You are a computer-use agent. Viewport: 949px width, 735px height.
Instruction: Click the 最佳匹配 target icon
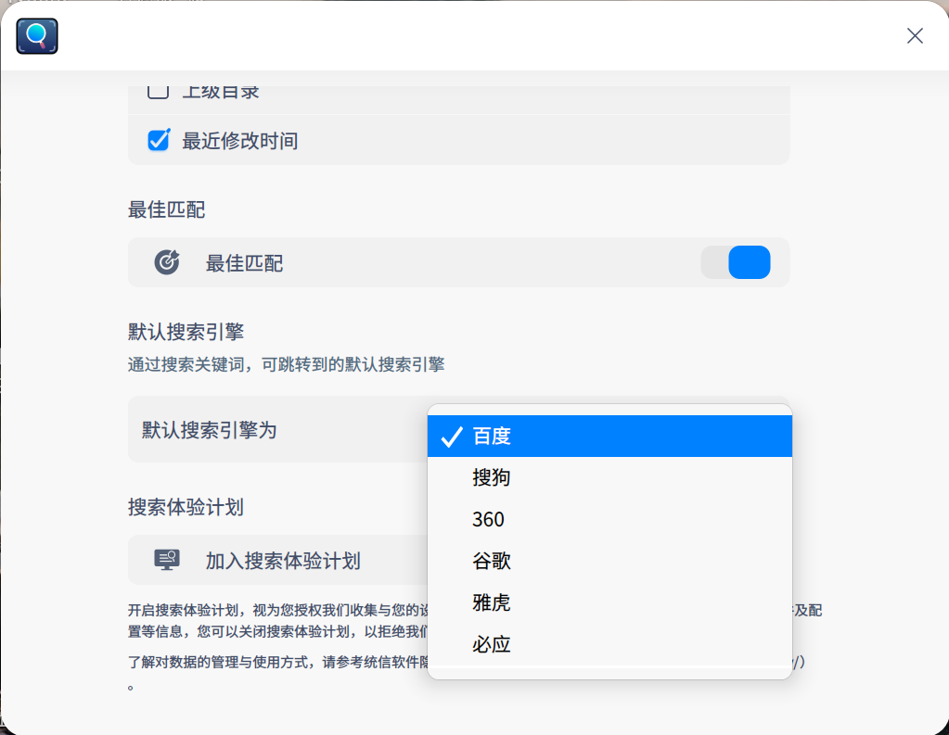tap(166, 262)
